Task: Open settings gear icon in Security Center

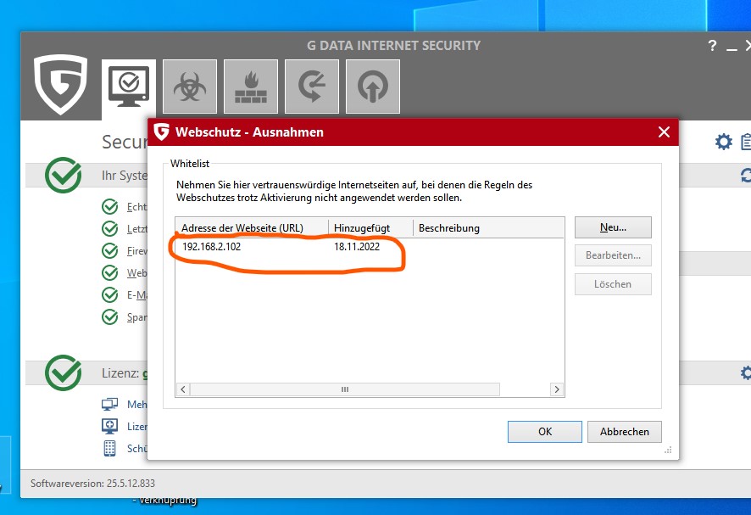Action: [723, 142]
